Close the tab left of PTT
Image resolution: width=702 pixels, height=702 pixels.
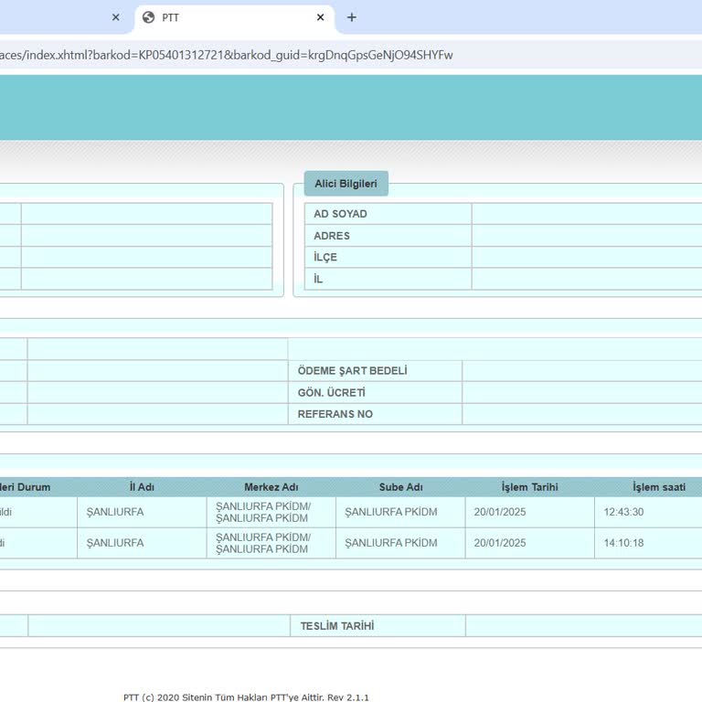pos(115,17)
